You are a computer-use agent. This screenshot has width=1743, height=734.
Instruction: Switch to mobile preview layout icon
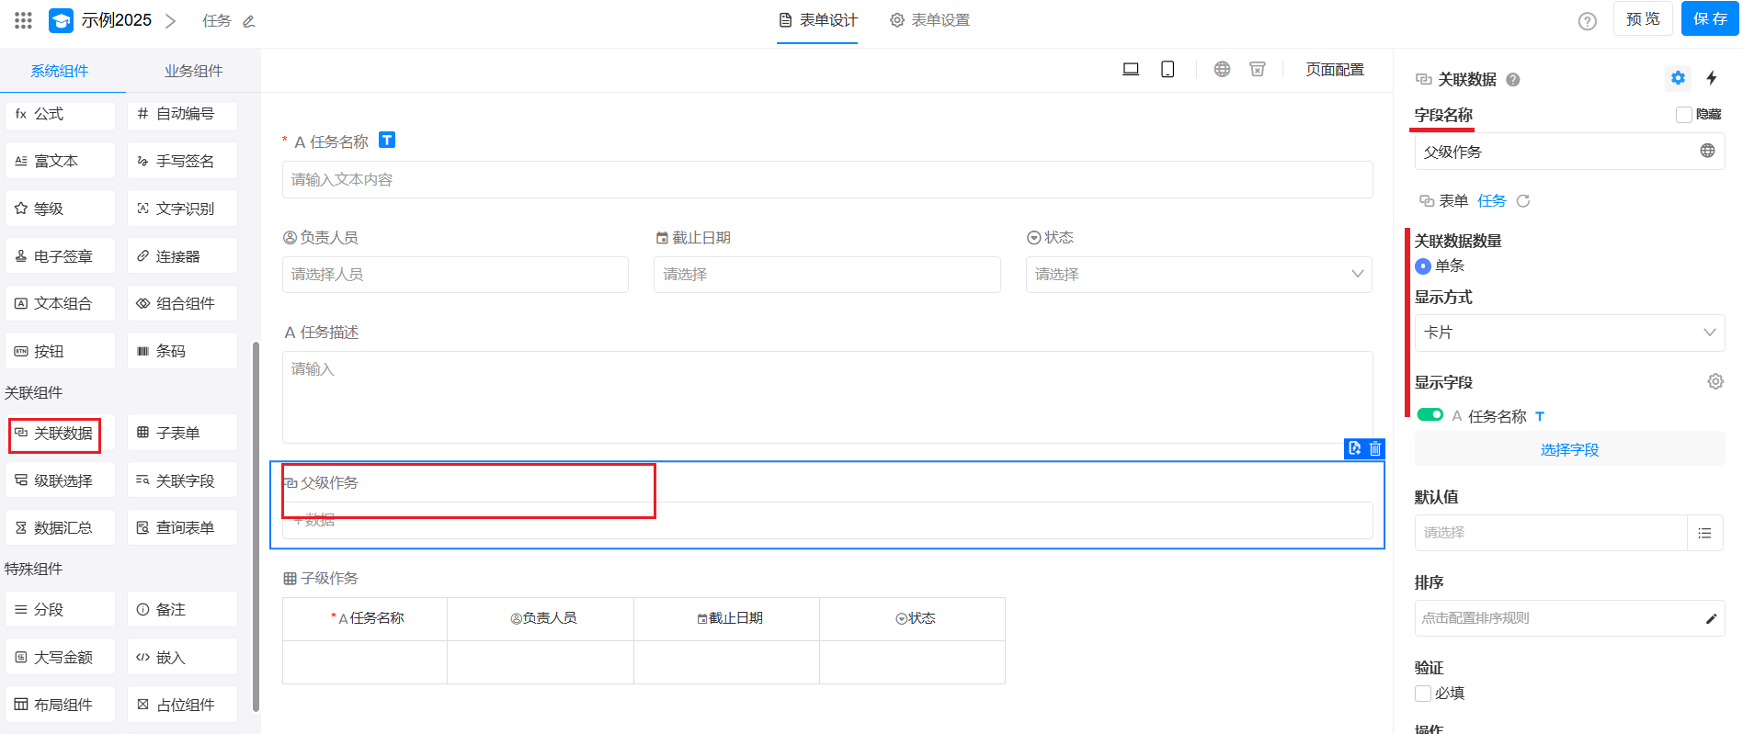click(x=1168, y=70)
